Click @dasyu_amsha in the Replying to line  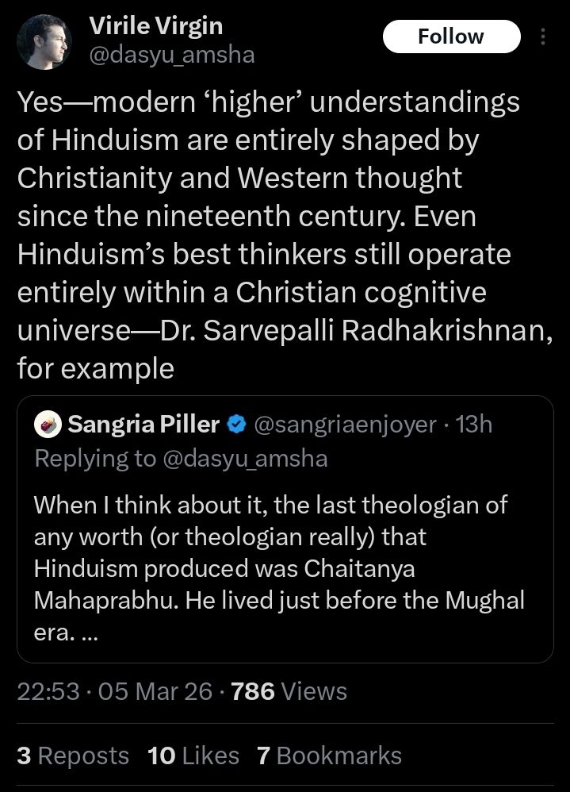coord(242,458)
